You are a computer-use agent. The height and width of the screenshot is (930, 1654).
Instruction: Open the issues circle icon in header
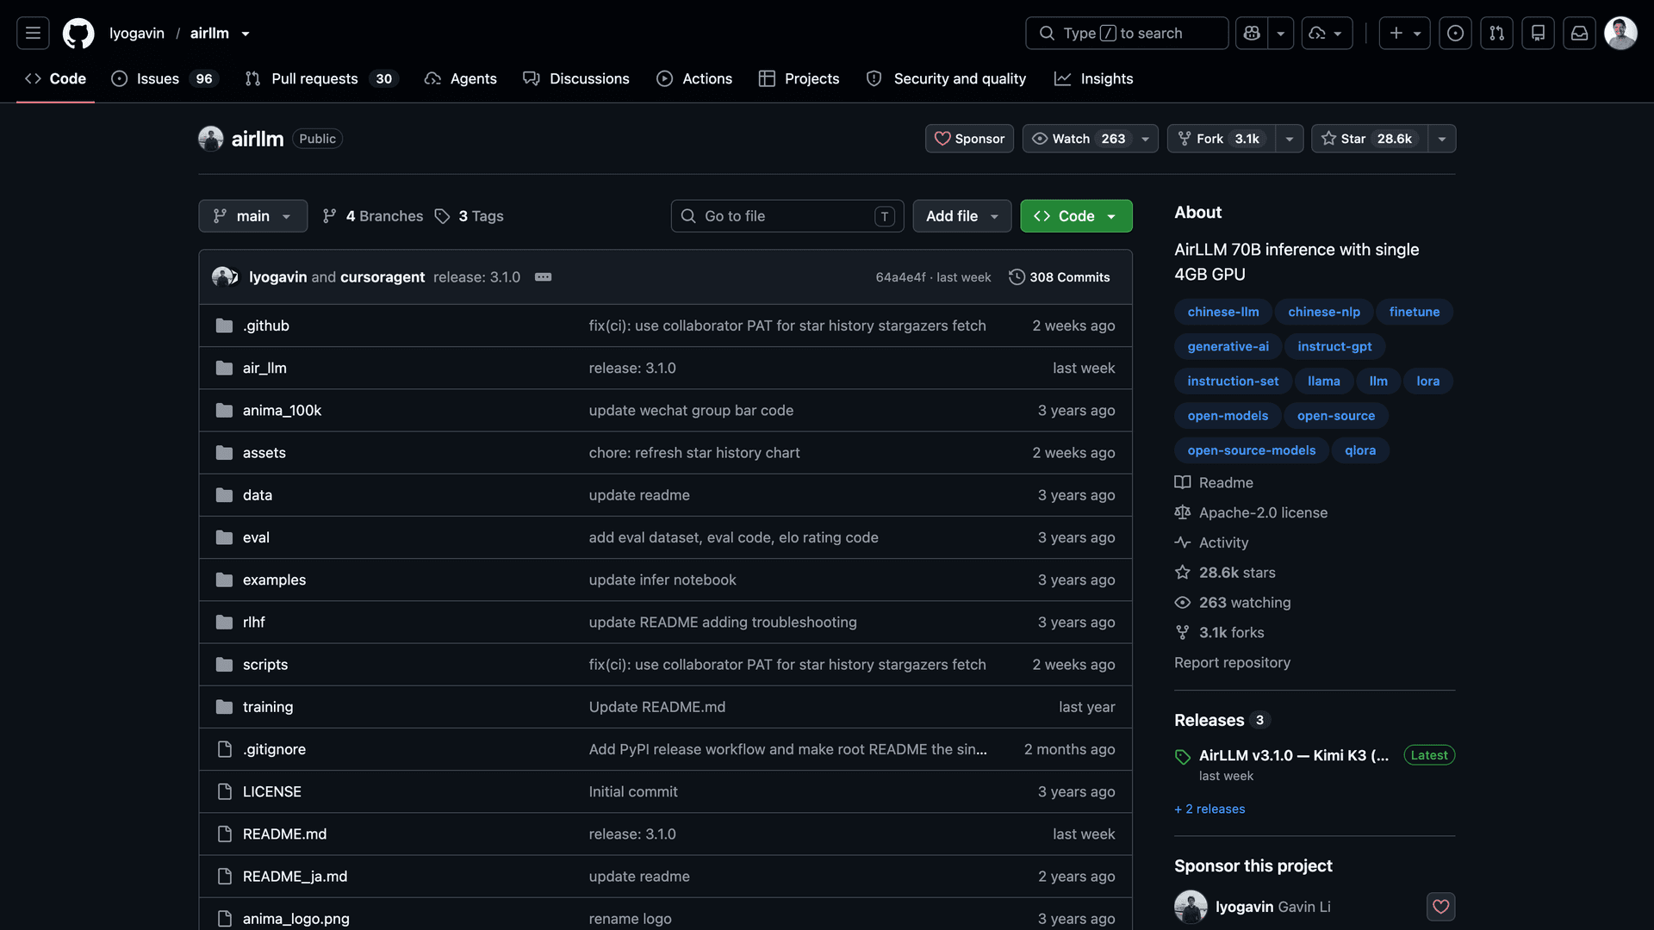click(x=1455, y=33)
